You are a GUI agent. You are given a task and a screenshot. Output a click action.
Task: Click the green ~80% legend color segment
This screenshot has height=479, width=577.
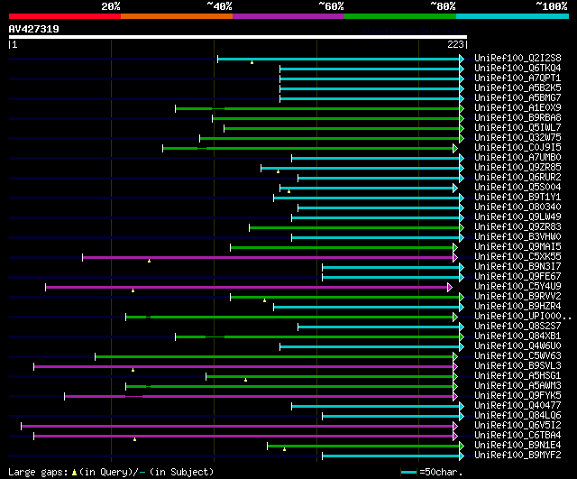pyautogui.click(x=400, y=16)
